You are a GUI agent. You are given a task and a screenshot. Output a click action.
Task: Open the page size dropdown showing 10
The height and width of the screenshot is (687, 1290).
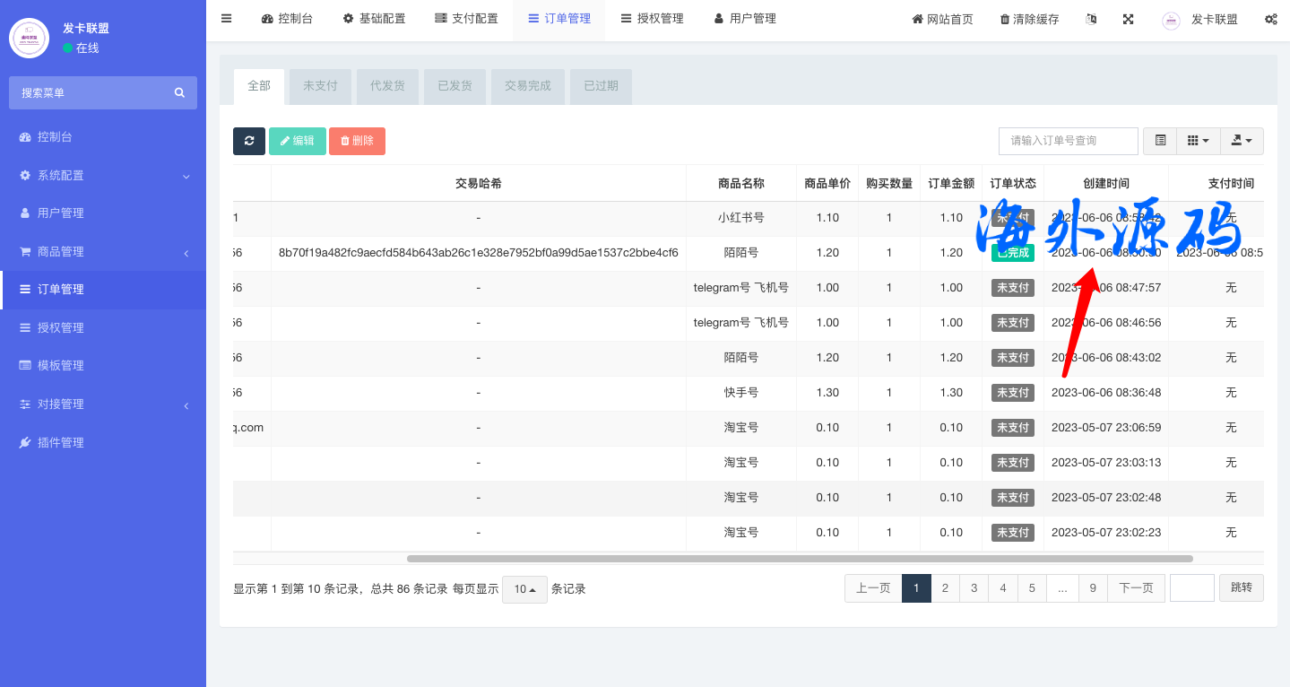pos(524,589)
